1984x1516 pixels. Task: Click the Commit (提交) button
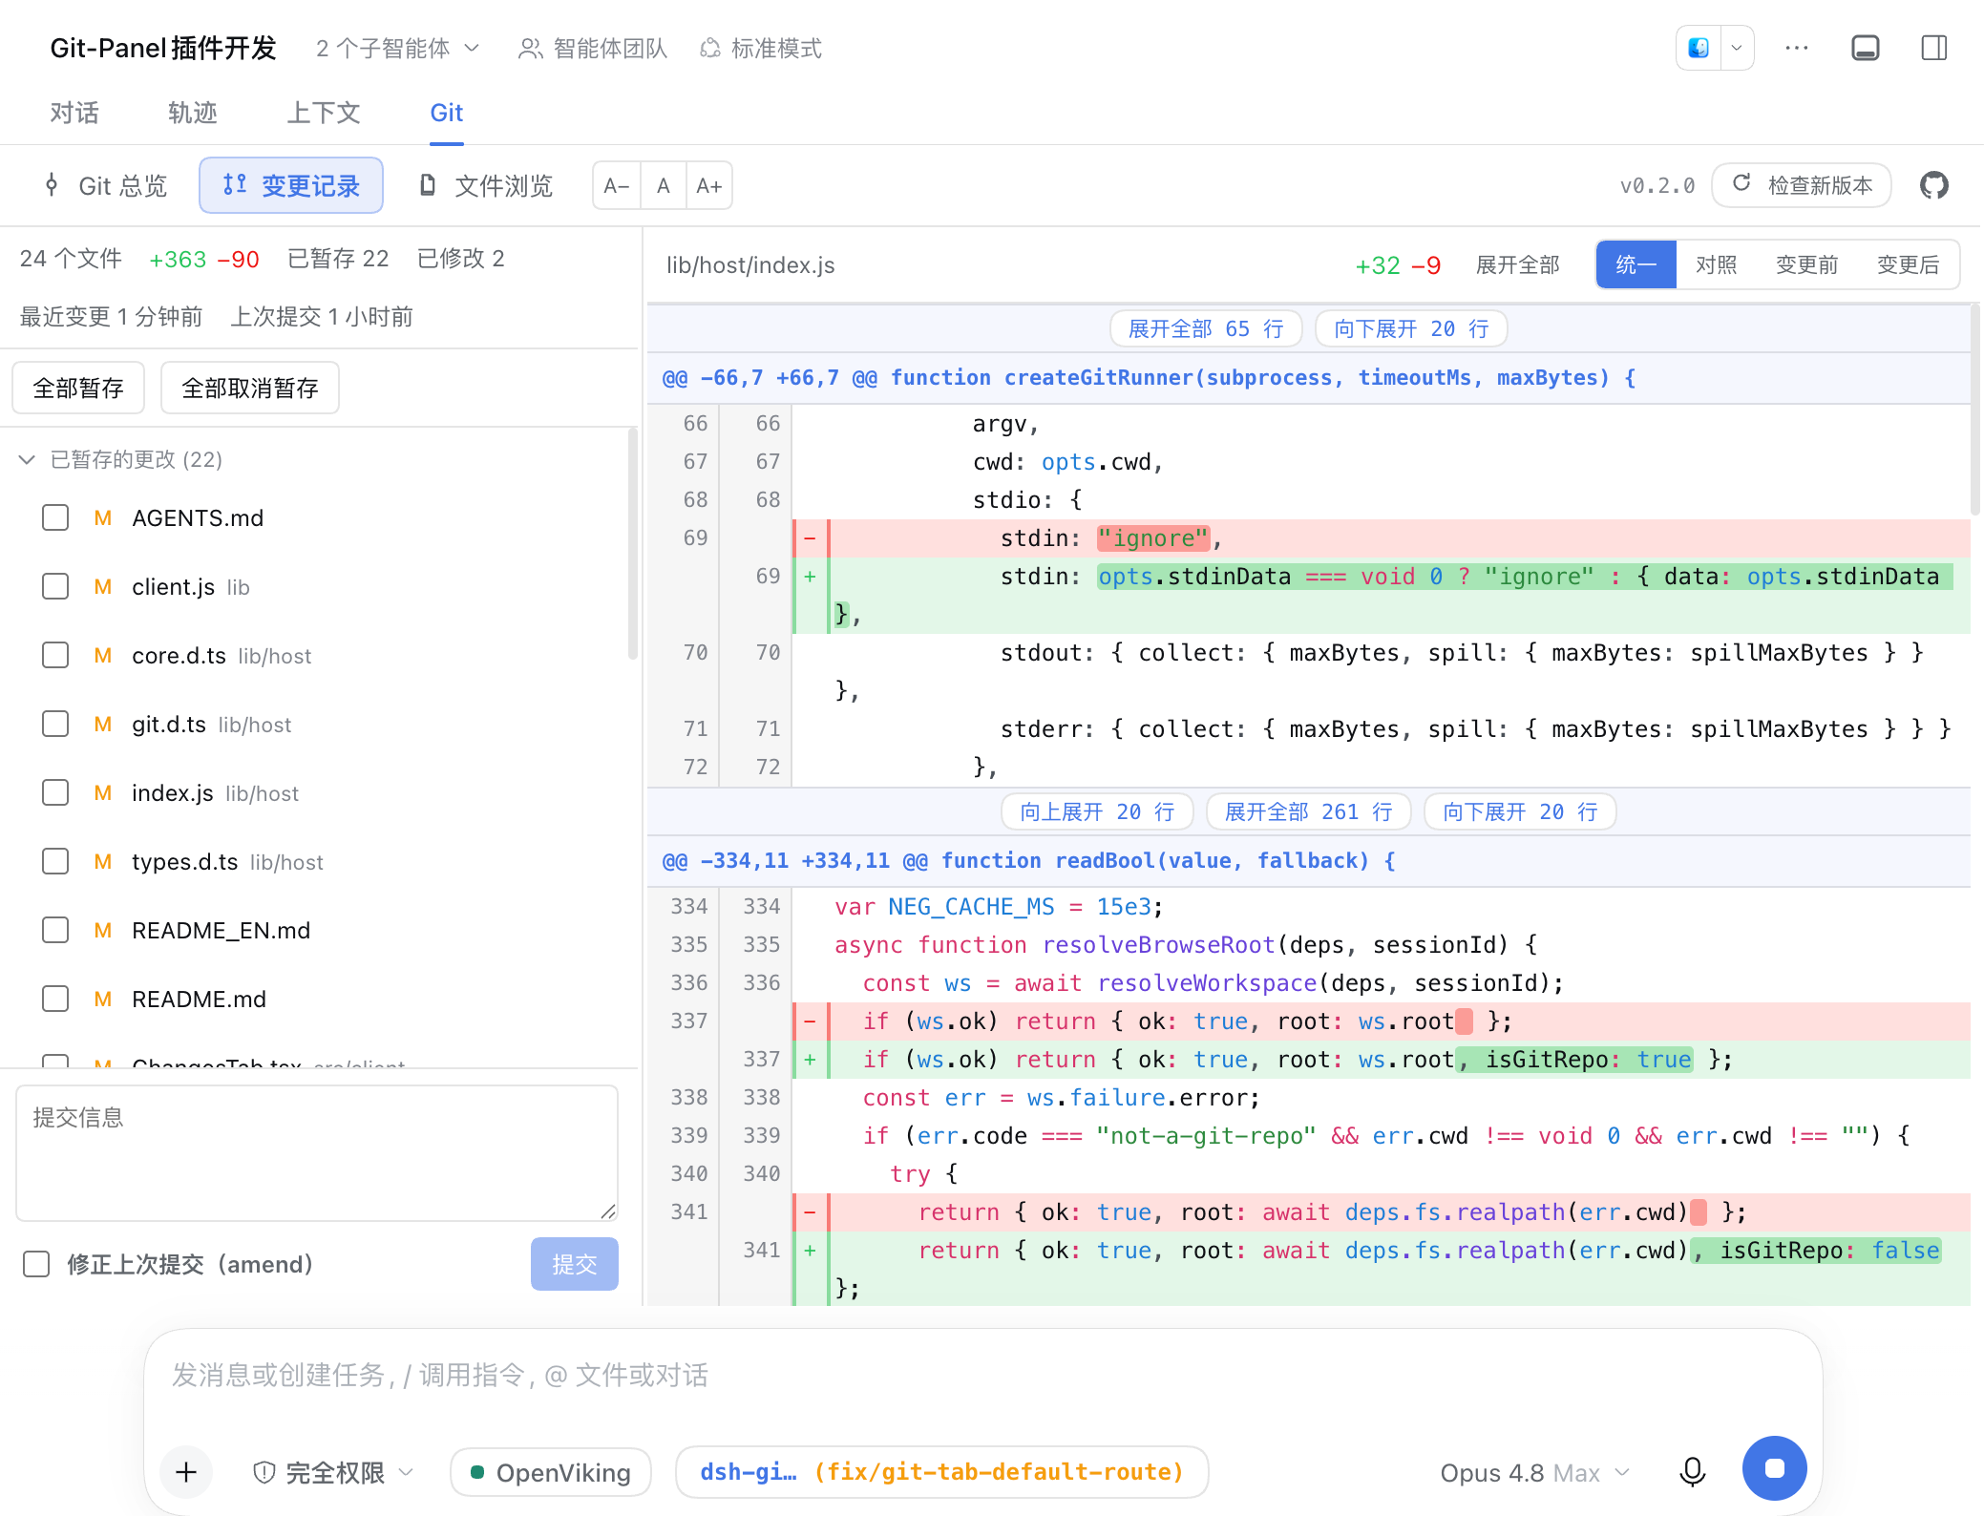click(x=575, y=1264)
